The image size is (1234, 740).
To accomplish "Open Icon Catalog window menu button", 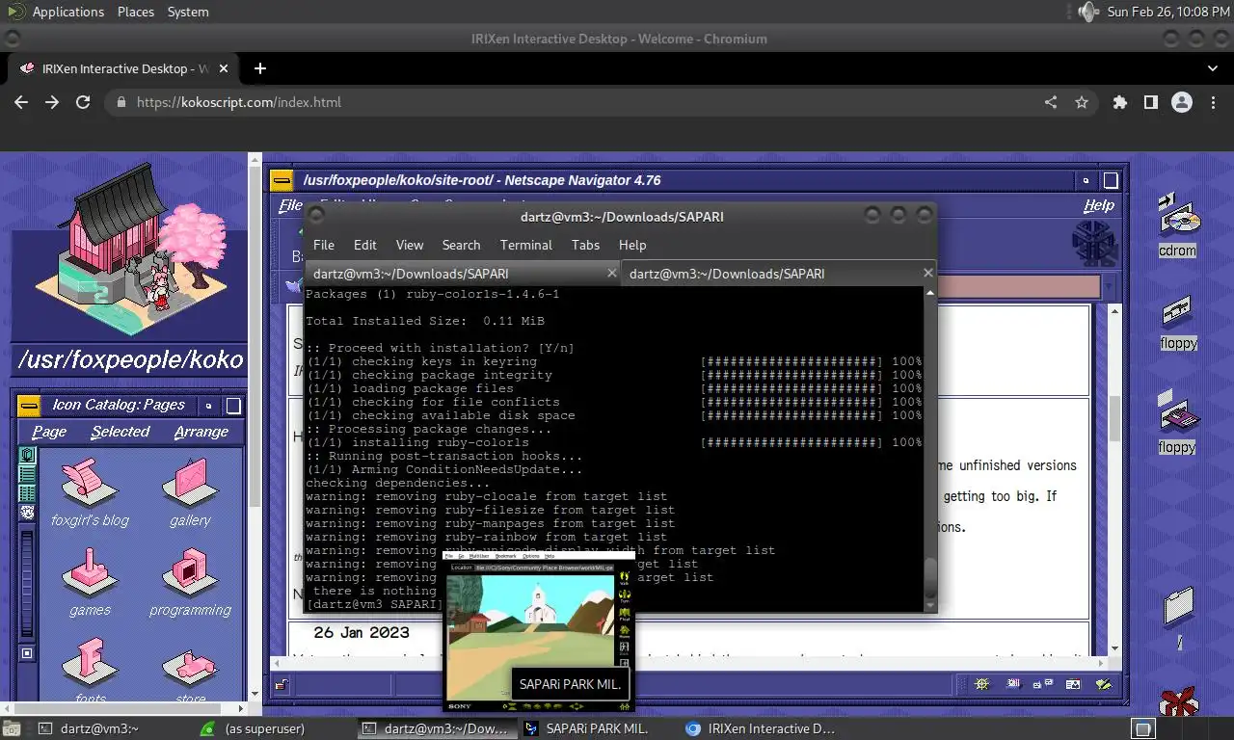I will point(29,406).
